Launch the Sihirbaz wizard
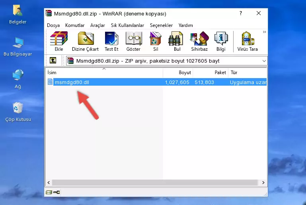306x205 pixels. [x=199, y=41]
